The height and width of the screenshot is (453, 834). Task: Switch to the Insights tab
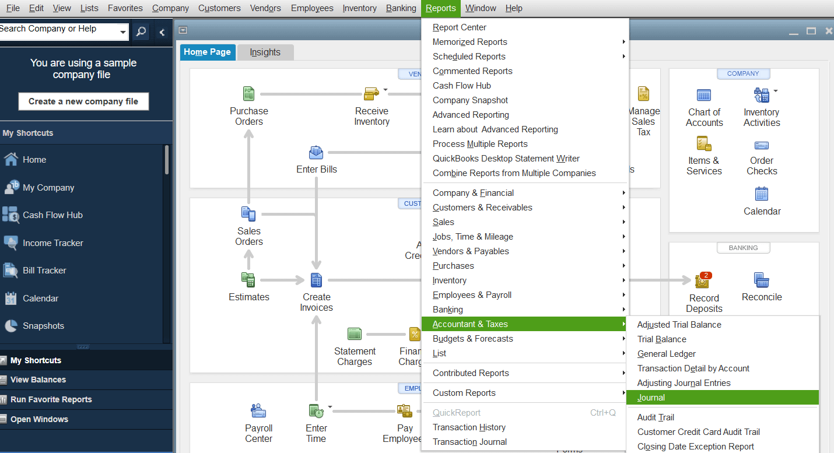pos(265,52)
